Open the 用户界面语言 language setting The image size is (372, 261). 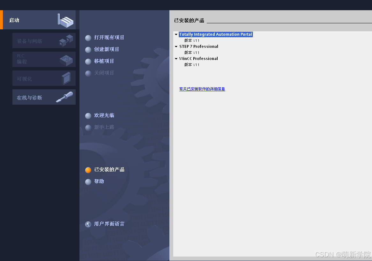[109, 224]
